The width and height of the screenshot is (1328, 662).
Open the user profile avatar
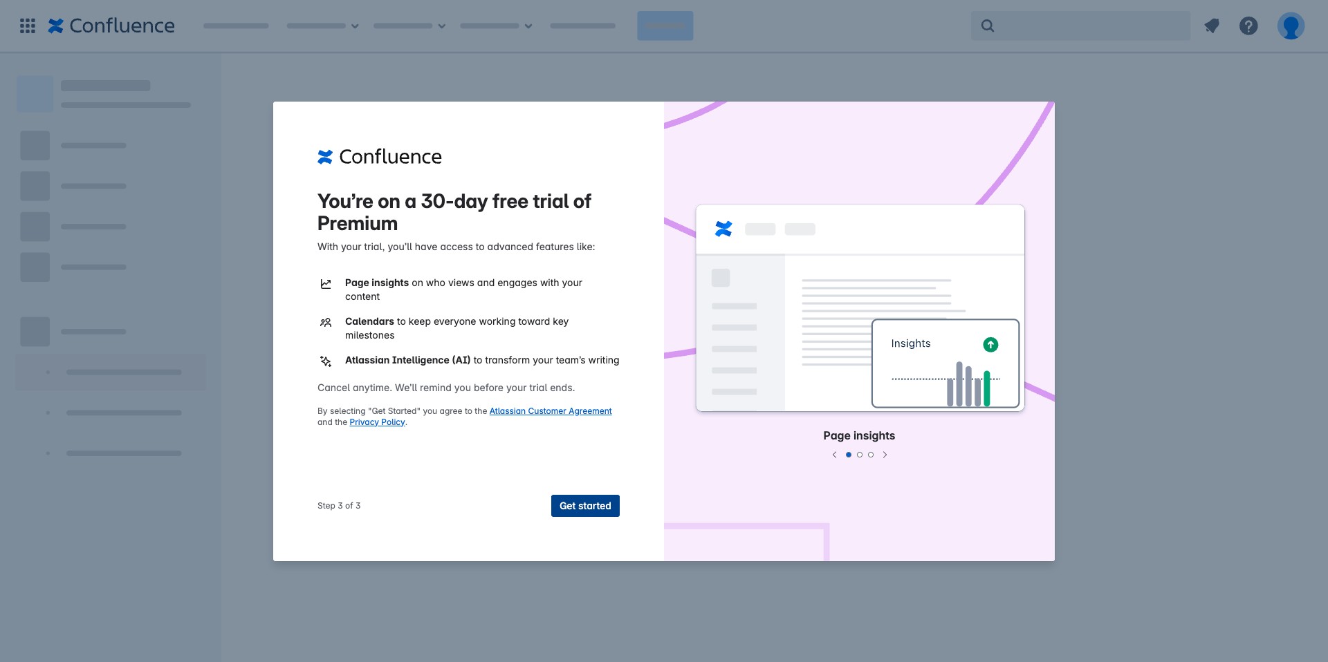point(1291,26)
